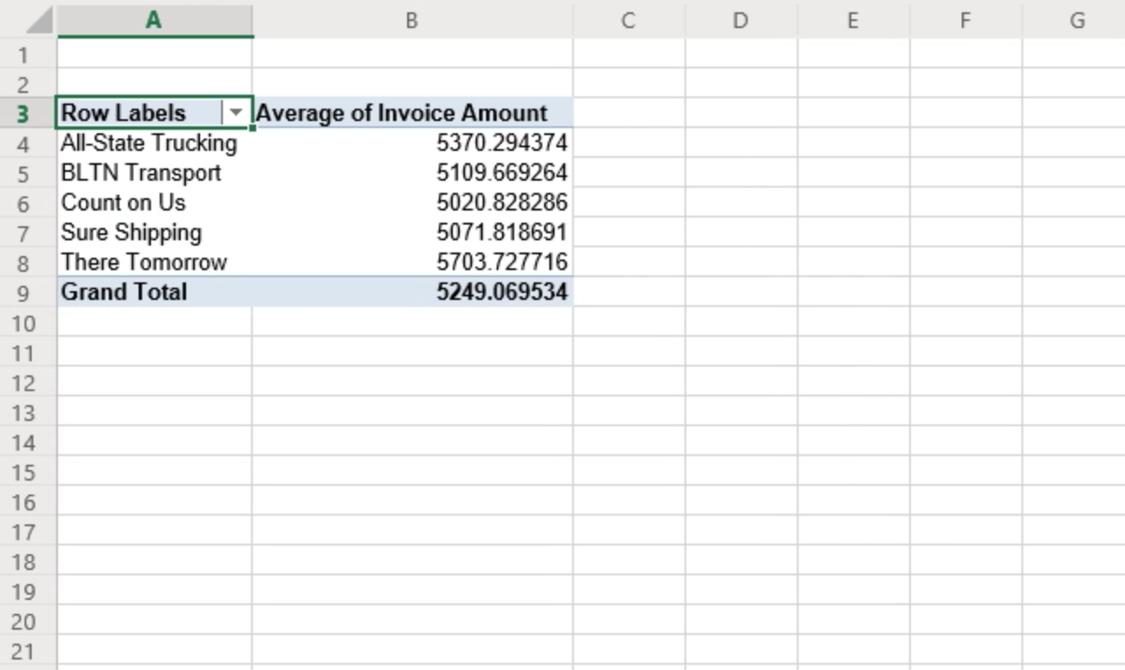Image resolution: width=1125 pixels, height=670 pixels.
Task: Select row 21 header
Action: point(28,651)
